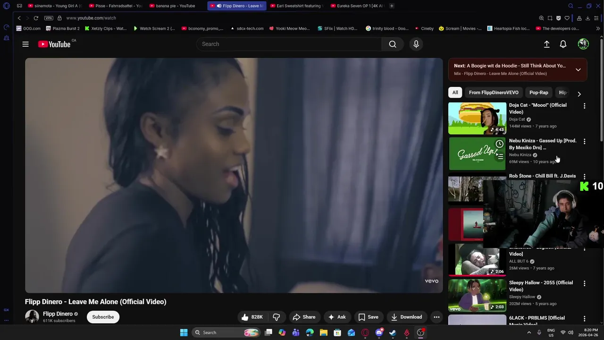Mute the Flipp Dinero tab audio

(219, 6)
